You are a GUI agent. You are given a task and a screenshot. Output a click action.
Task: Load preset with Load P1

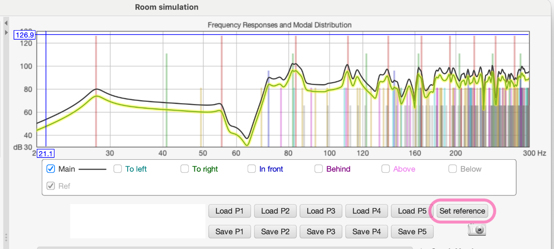click(229, 211)
